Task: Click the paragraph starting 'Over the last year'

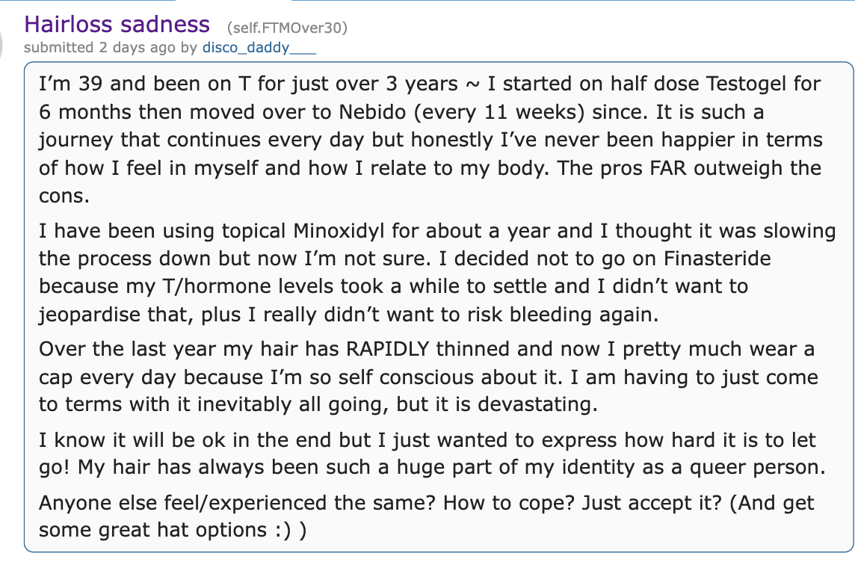Action: [x=428, y=377]
